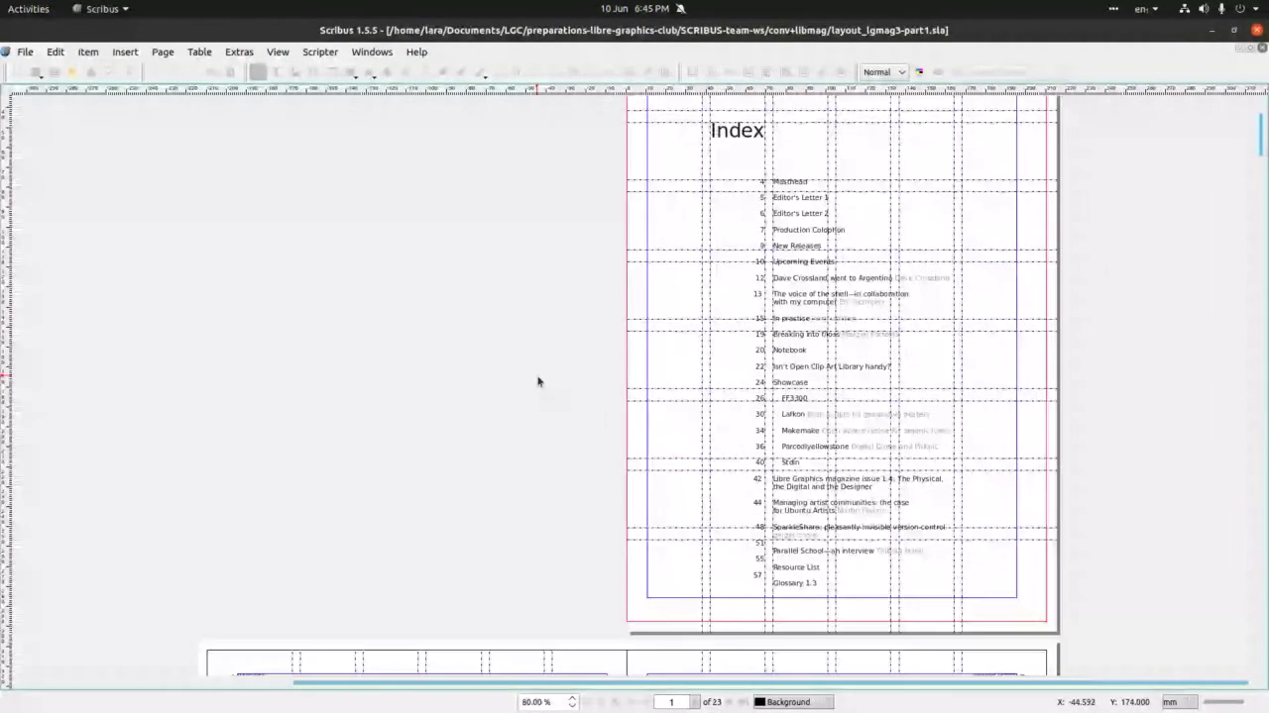This screenshot has height=713, width=1269.
Task: Click The voice of the shell entry
Action: [x=841, y=298]
